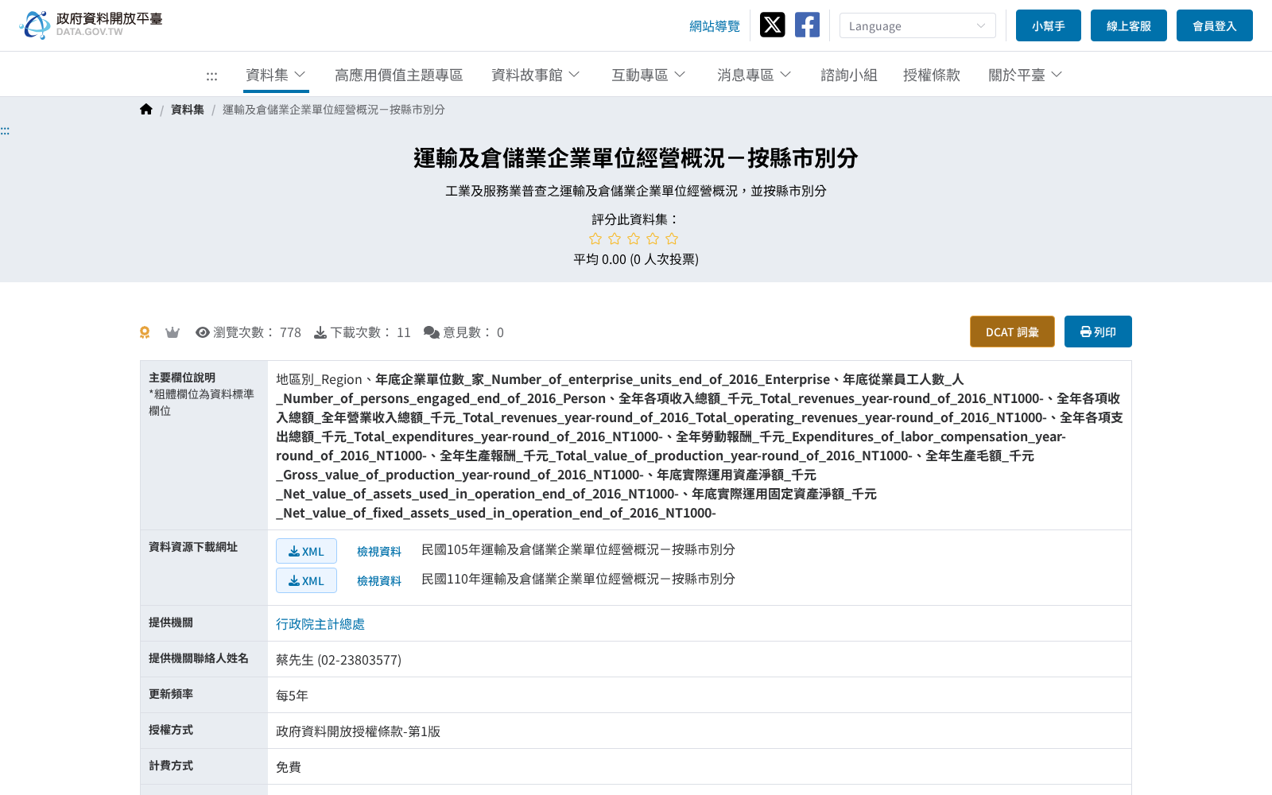This screenshot has height=795, width=1272.
Task: Rate the dataset one star
Action: pos(595,238)
